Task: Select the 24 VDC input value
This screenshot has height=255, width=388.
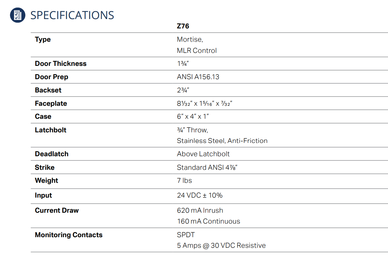Action: [200, 195]
